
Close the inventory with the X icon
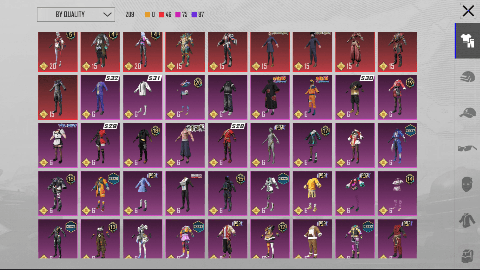[x=468, y=11]
